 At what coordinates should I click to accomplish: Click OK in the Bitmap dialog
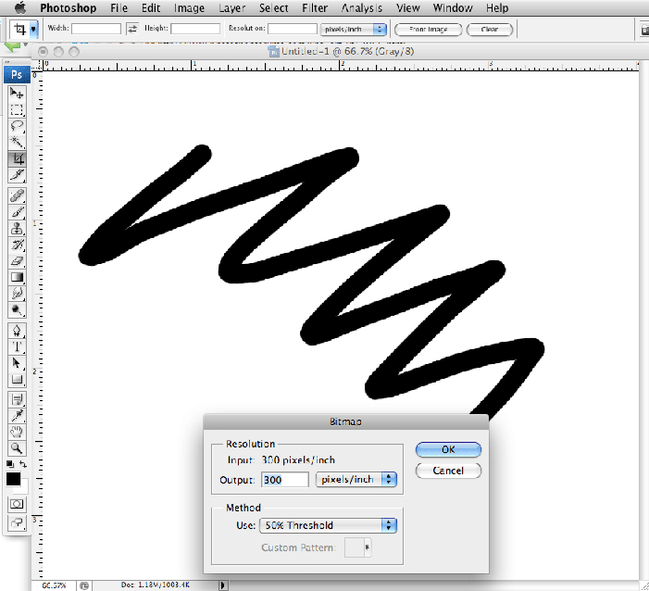pyautogui.click(x=448, y=450)
